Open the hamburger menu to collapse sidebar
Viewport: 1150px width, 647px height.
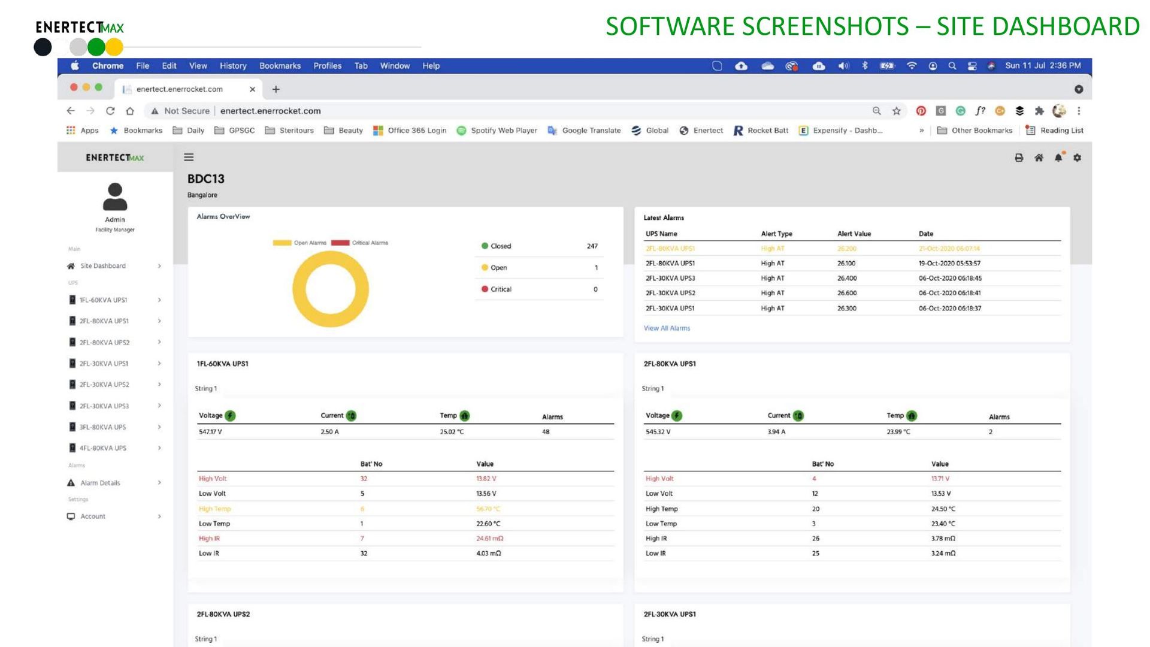(x=189, y=158)
